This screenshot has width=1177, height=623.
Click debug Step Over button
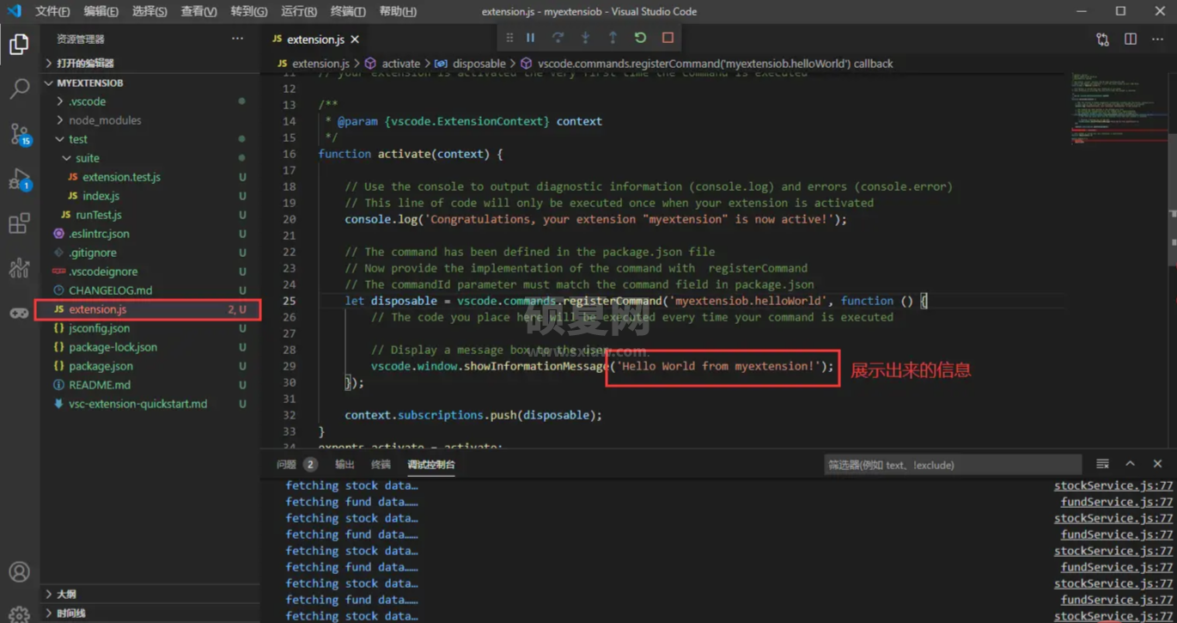pyautogui.click(x=558, y=38)
